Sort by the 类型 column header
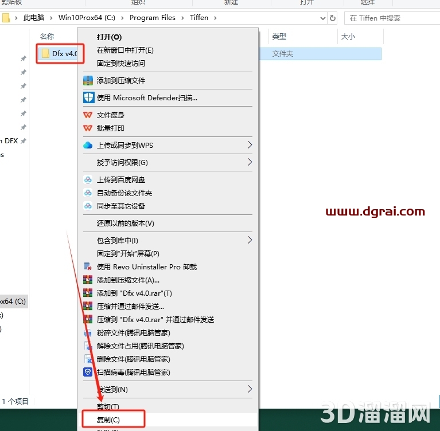 tap(279, 37)
